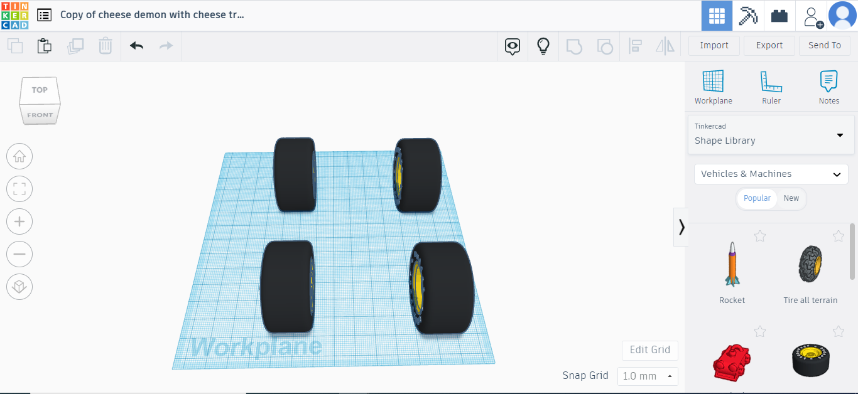Favorite the yellow-rim tire star
Screen dimensions: 858x394
(x=839, y=331)
